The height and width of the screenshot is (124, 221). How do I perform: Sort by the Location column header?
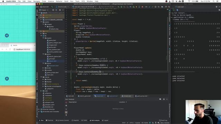tap(123, 102)
